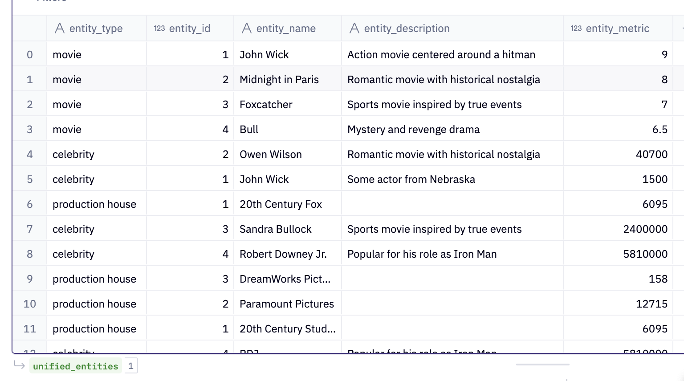Click the truncated 'DreamWorks Pict...' cell
684x381 pixels.
pyautogui.click(x=288, y=279)
